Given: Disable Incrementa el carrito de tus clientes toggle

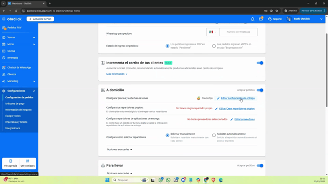Looking at the screenshot, I should (x=260, y=63).
